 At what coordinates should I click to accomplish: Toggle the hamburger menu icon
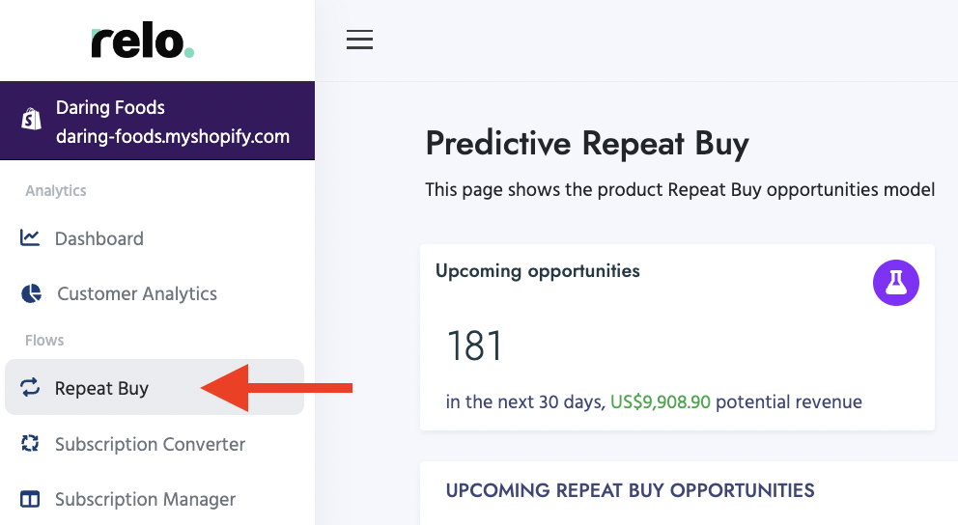(359, 40)
